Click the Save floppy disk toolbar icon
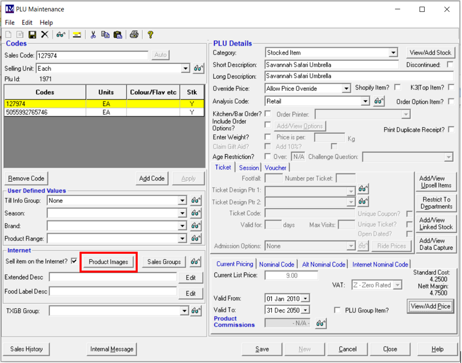This screenshot has width=462, height=363. click(32, 35)
